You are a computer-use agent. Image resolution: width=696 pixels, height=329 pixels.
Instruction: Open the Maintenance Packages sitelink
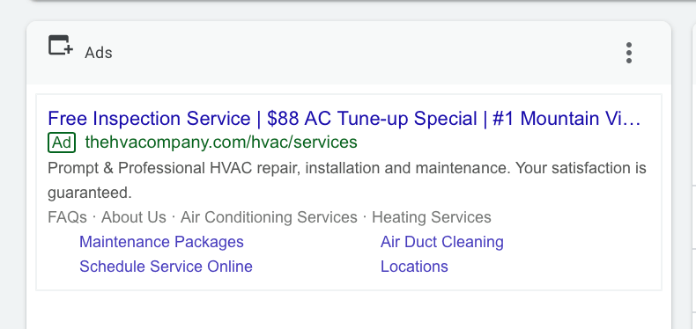161,242
